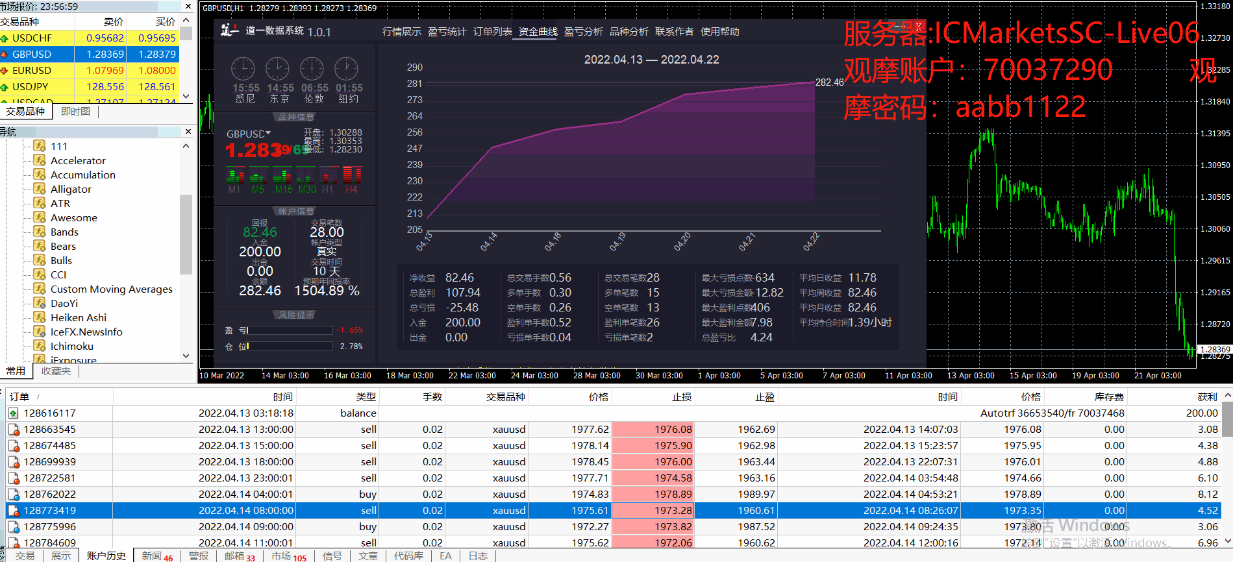Click the USDCHF up-arrow icon
The width and height of the screenshot is (1233, 562).
click(5, 38)
